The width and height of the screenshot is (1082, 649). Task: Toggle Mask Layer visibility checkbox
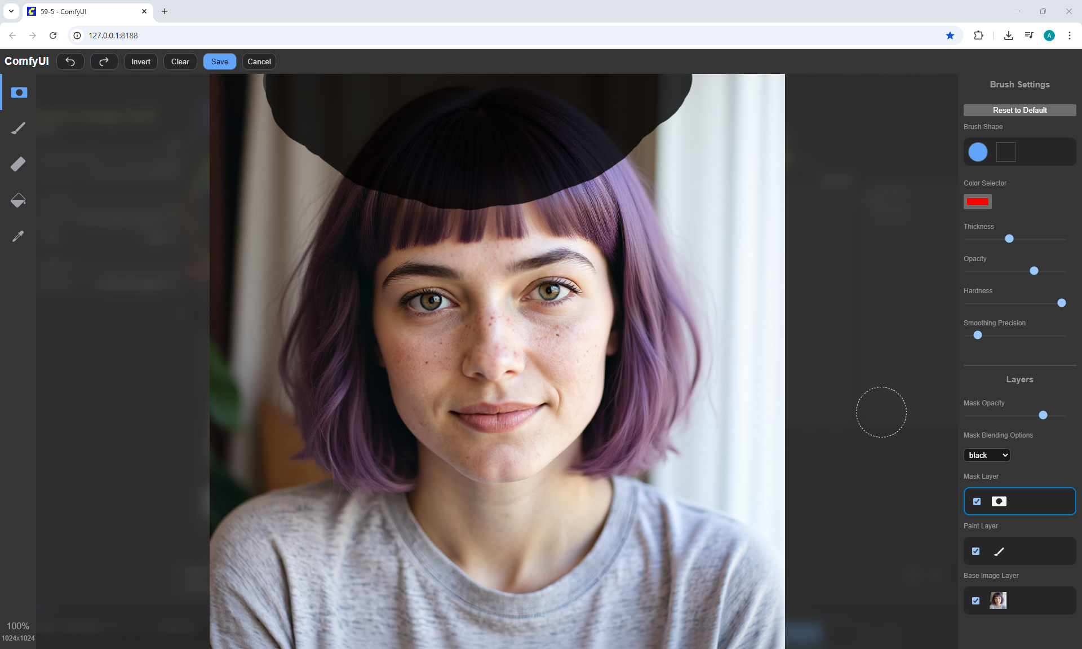point(977,501)
